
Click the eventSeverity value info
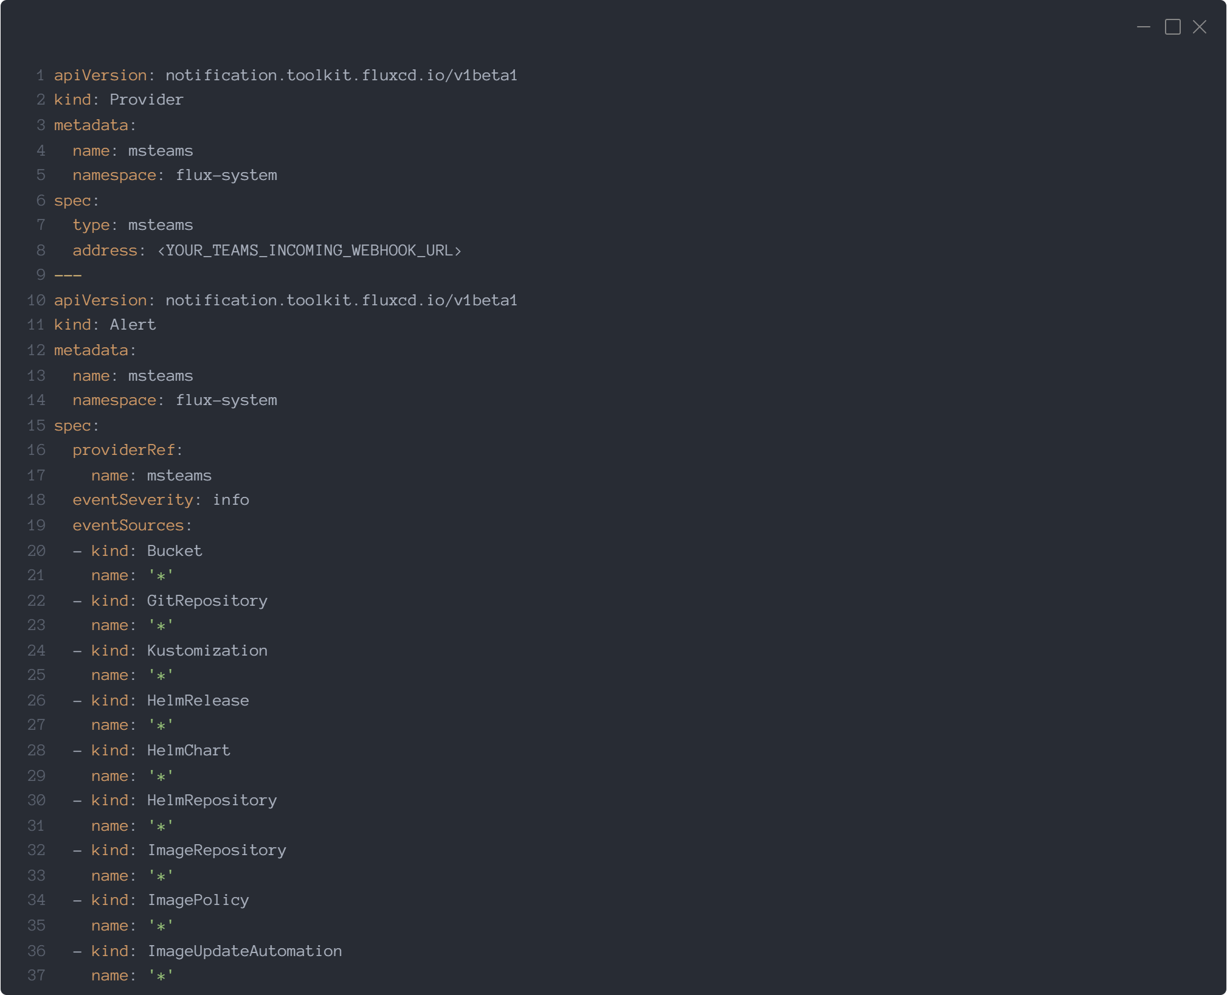click(x=230, y=500)
